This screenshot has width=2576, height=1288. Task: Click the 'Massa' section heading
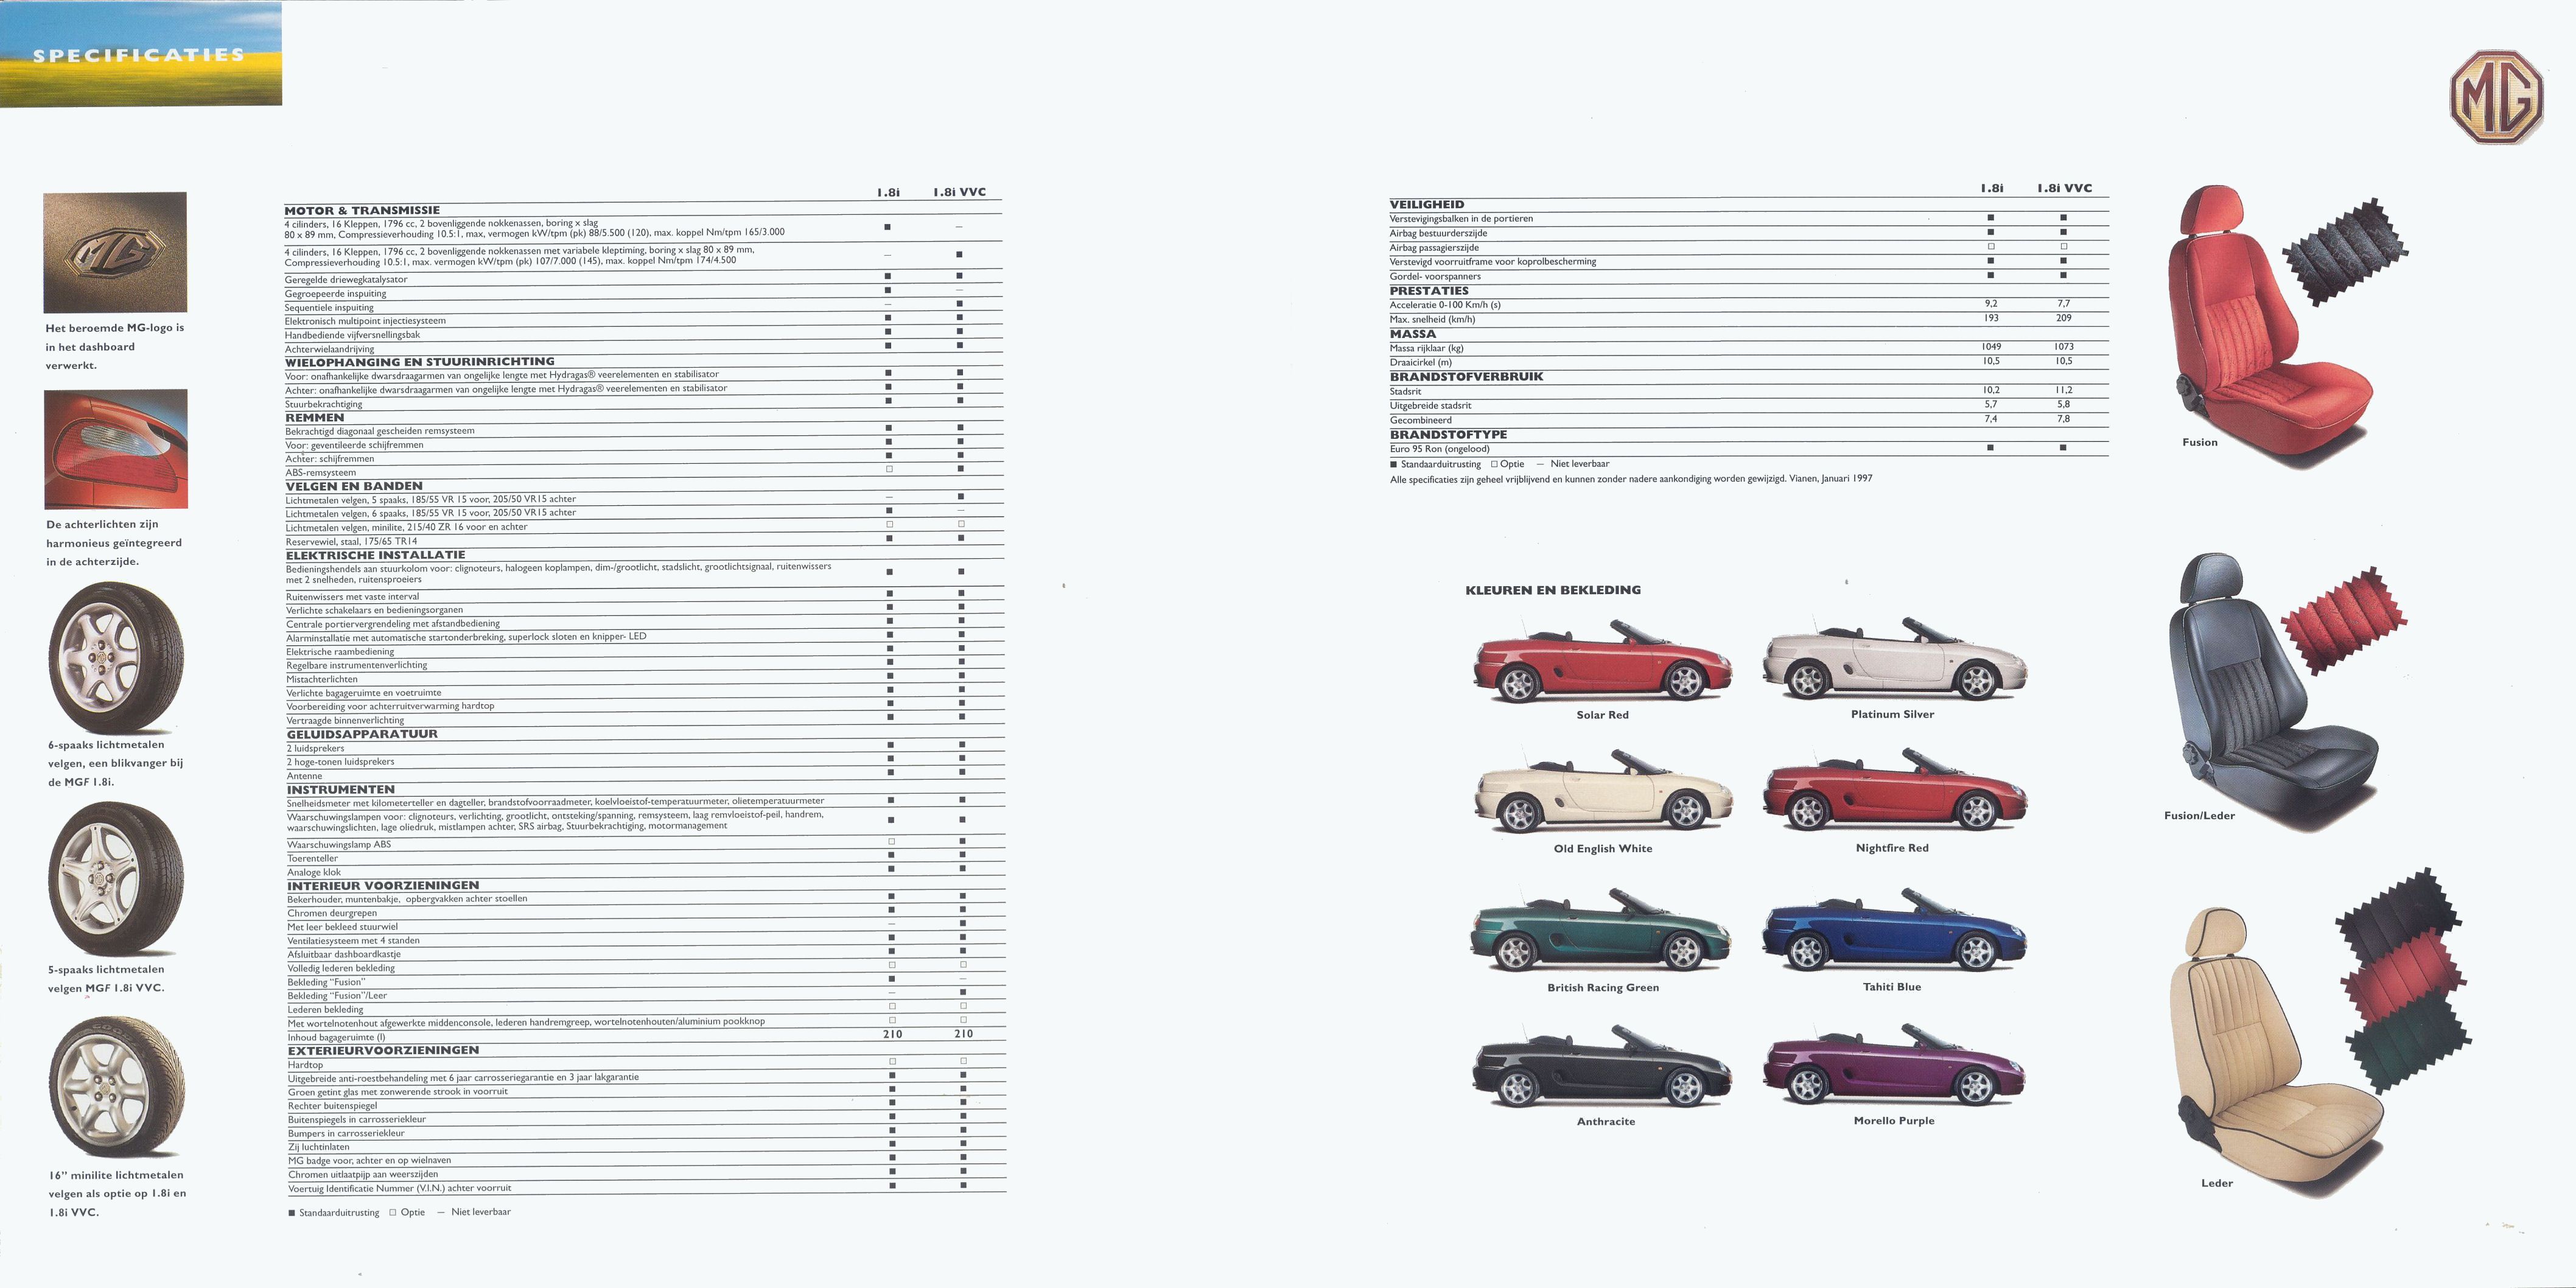[1413, 334]
